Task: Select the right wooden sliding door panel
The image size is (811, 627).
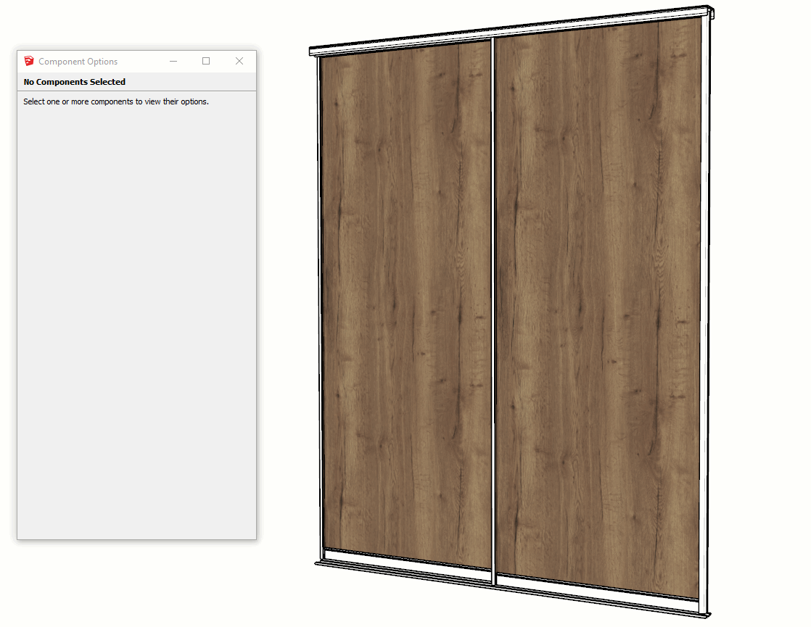Action: click(598, 304)
